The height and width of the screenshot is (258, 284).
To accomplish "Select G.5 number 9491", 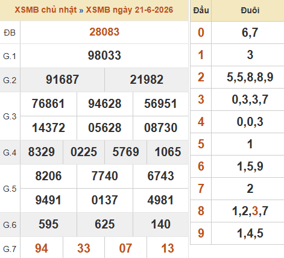I will coord(48,200).
